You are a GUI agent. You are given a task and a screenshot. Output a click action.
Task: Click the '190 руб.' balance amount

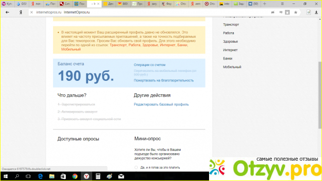pyautogui.click(x=86, y=76)
